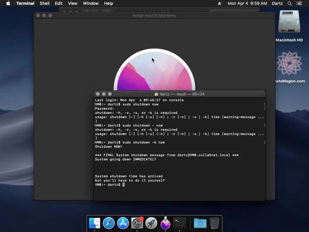Open the Terminal application menu
Screen dimensions: 309x232
point(25,3)
